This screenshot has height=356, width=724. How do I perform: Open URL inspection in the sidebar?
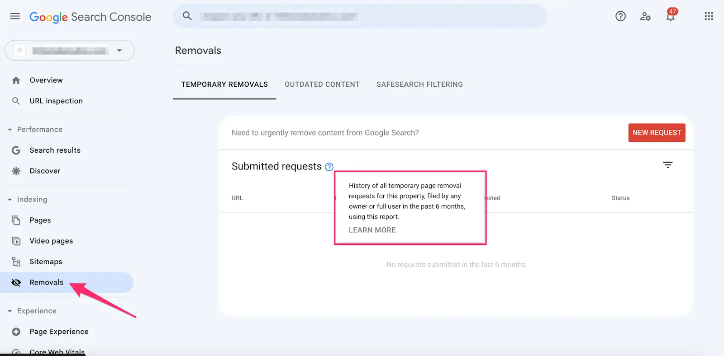56,101
